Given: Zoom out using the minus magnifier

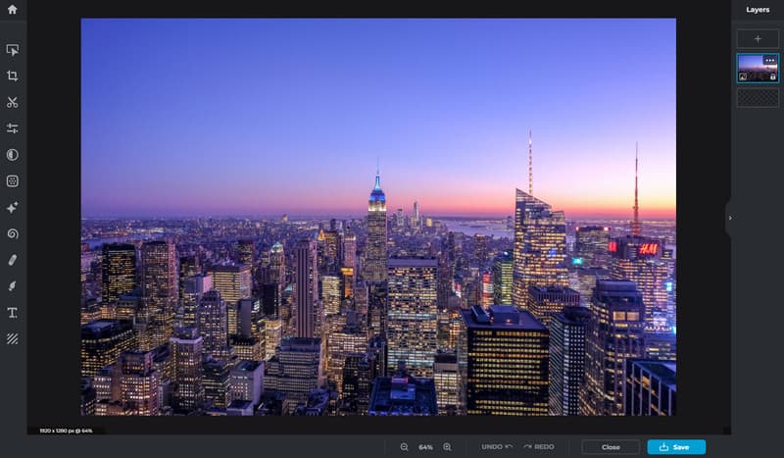Looking at the screenshot, I should 404,447.
